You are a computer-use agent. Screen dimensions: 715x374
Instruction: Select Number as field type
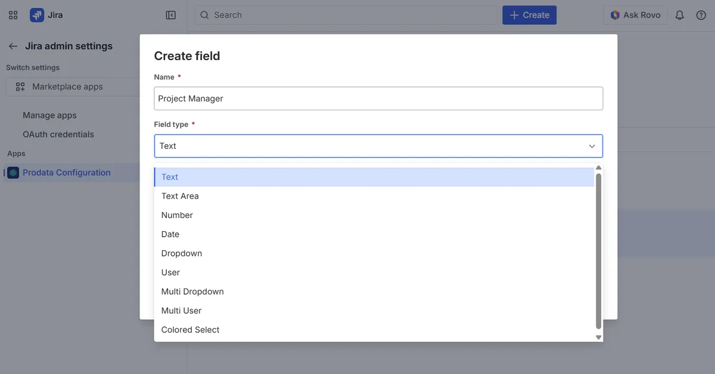click(x=374, y=215)
